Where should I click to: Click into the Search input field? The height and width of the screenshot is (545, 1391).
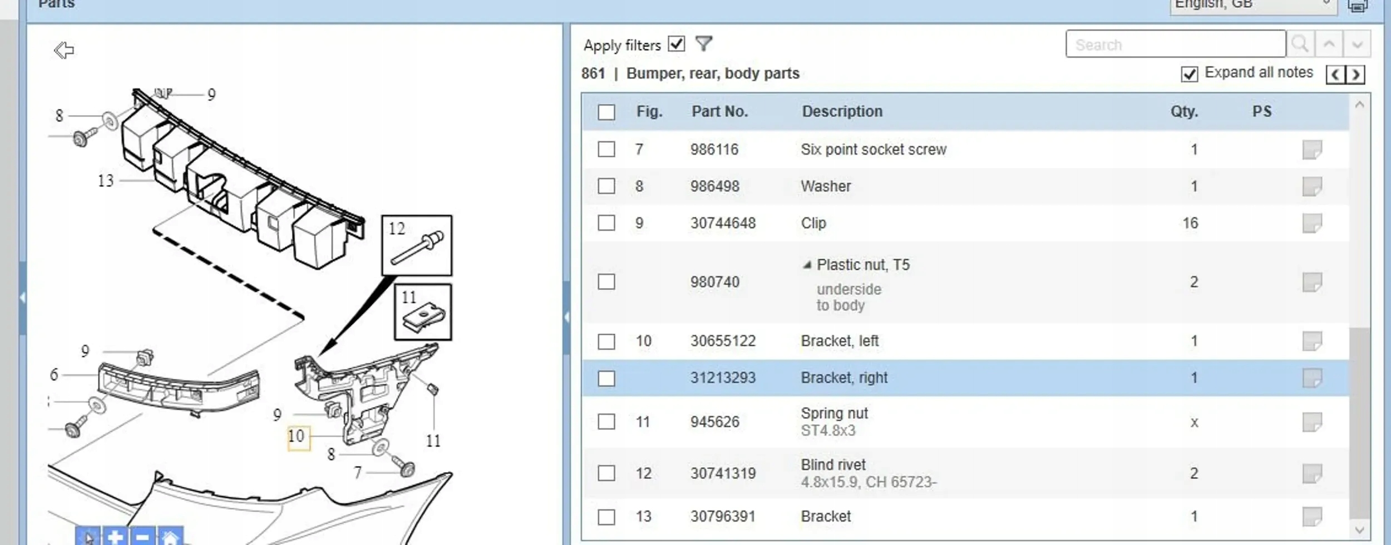click(x=1176, y=44)
